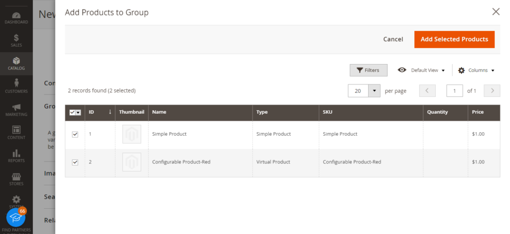Click the $1.00 price in Simple Product row

tap(478, 134)
